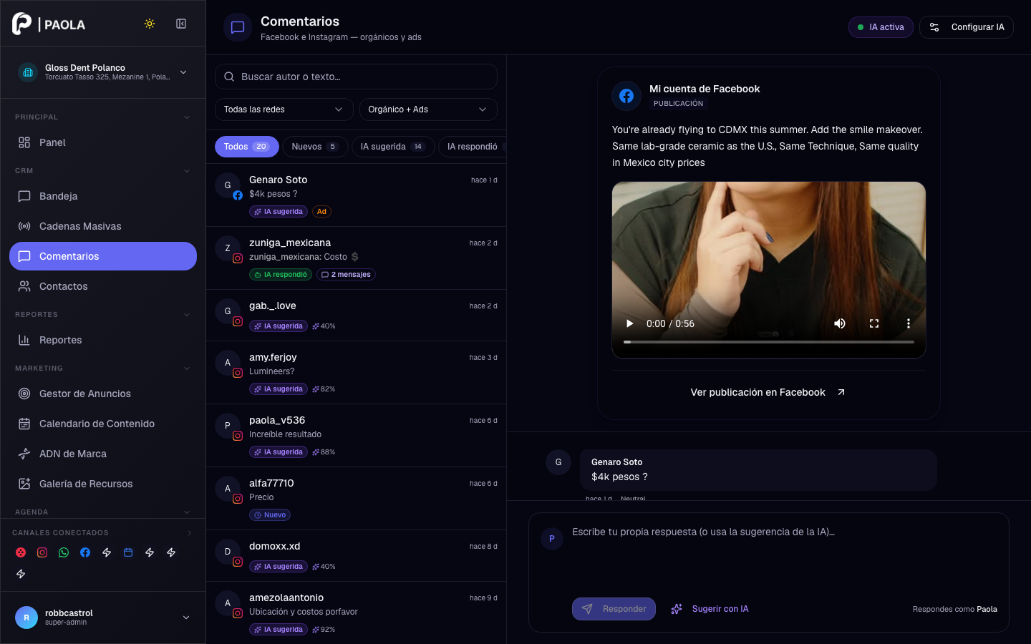1031x644 pixels.
Task: Click the Genaro Soto avatar beside the comment bubble
Action: 558,462
